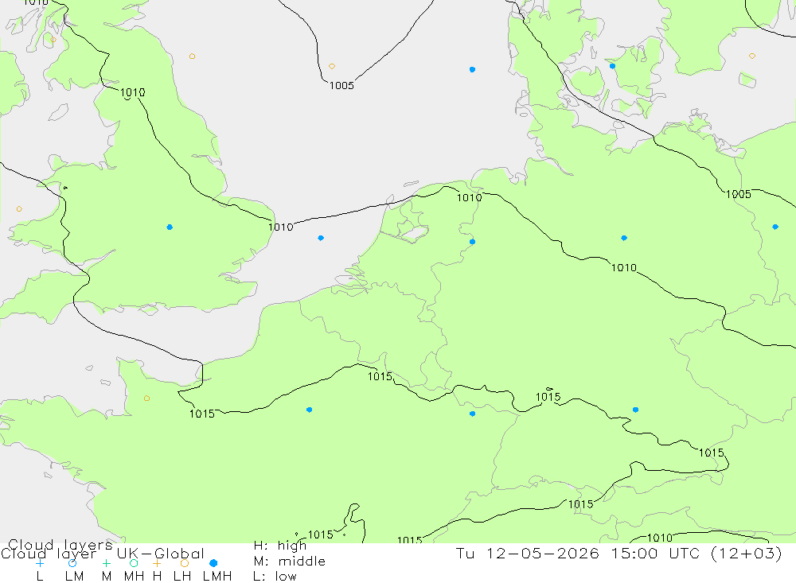This screenshot has width=796, height=583.
Task: Select the blue cloud marker in the southern North Sea
Action: (x=321, y=238)
